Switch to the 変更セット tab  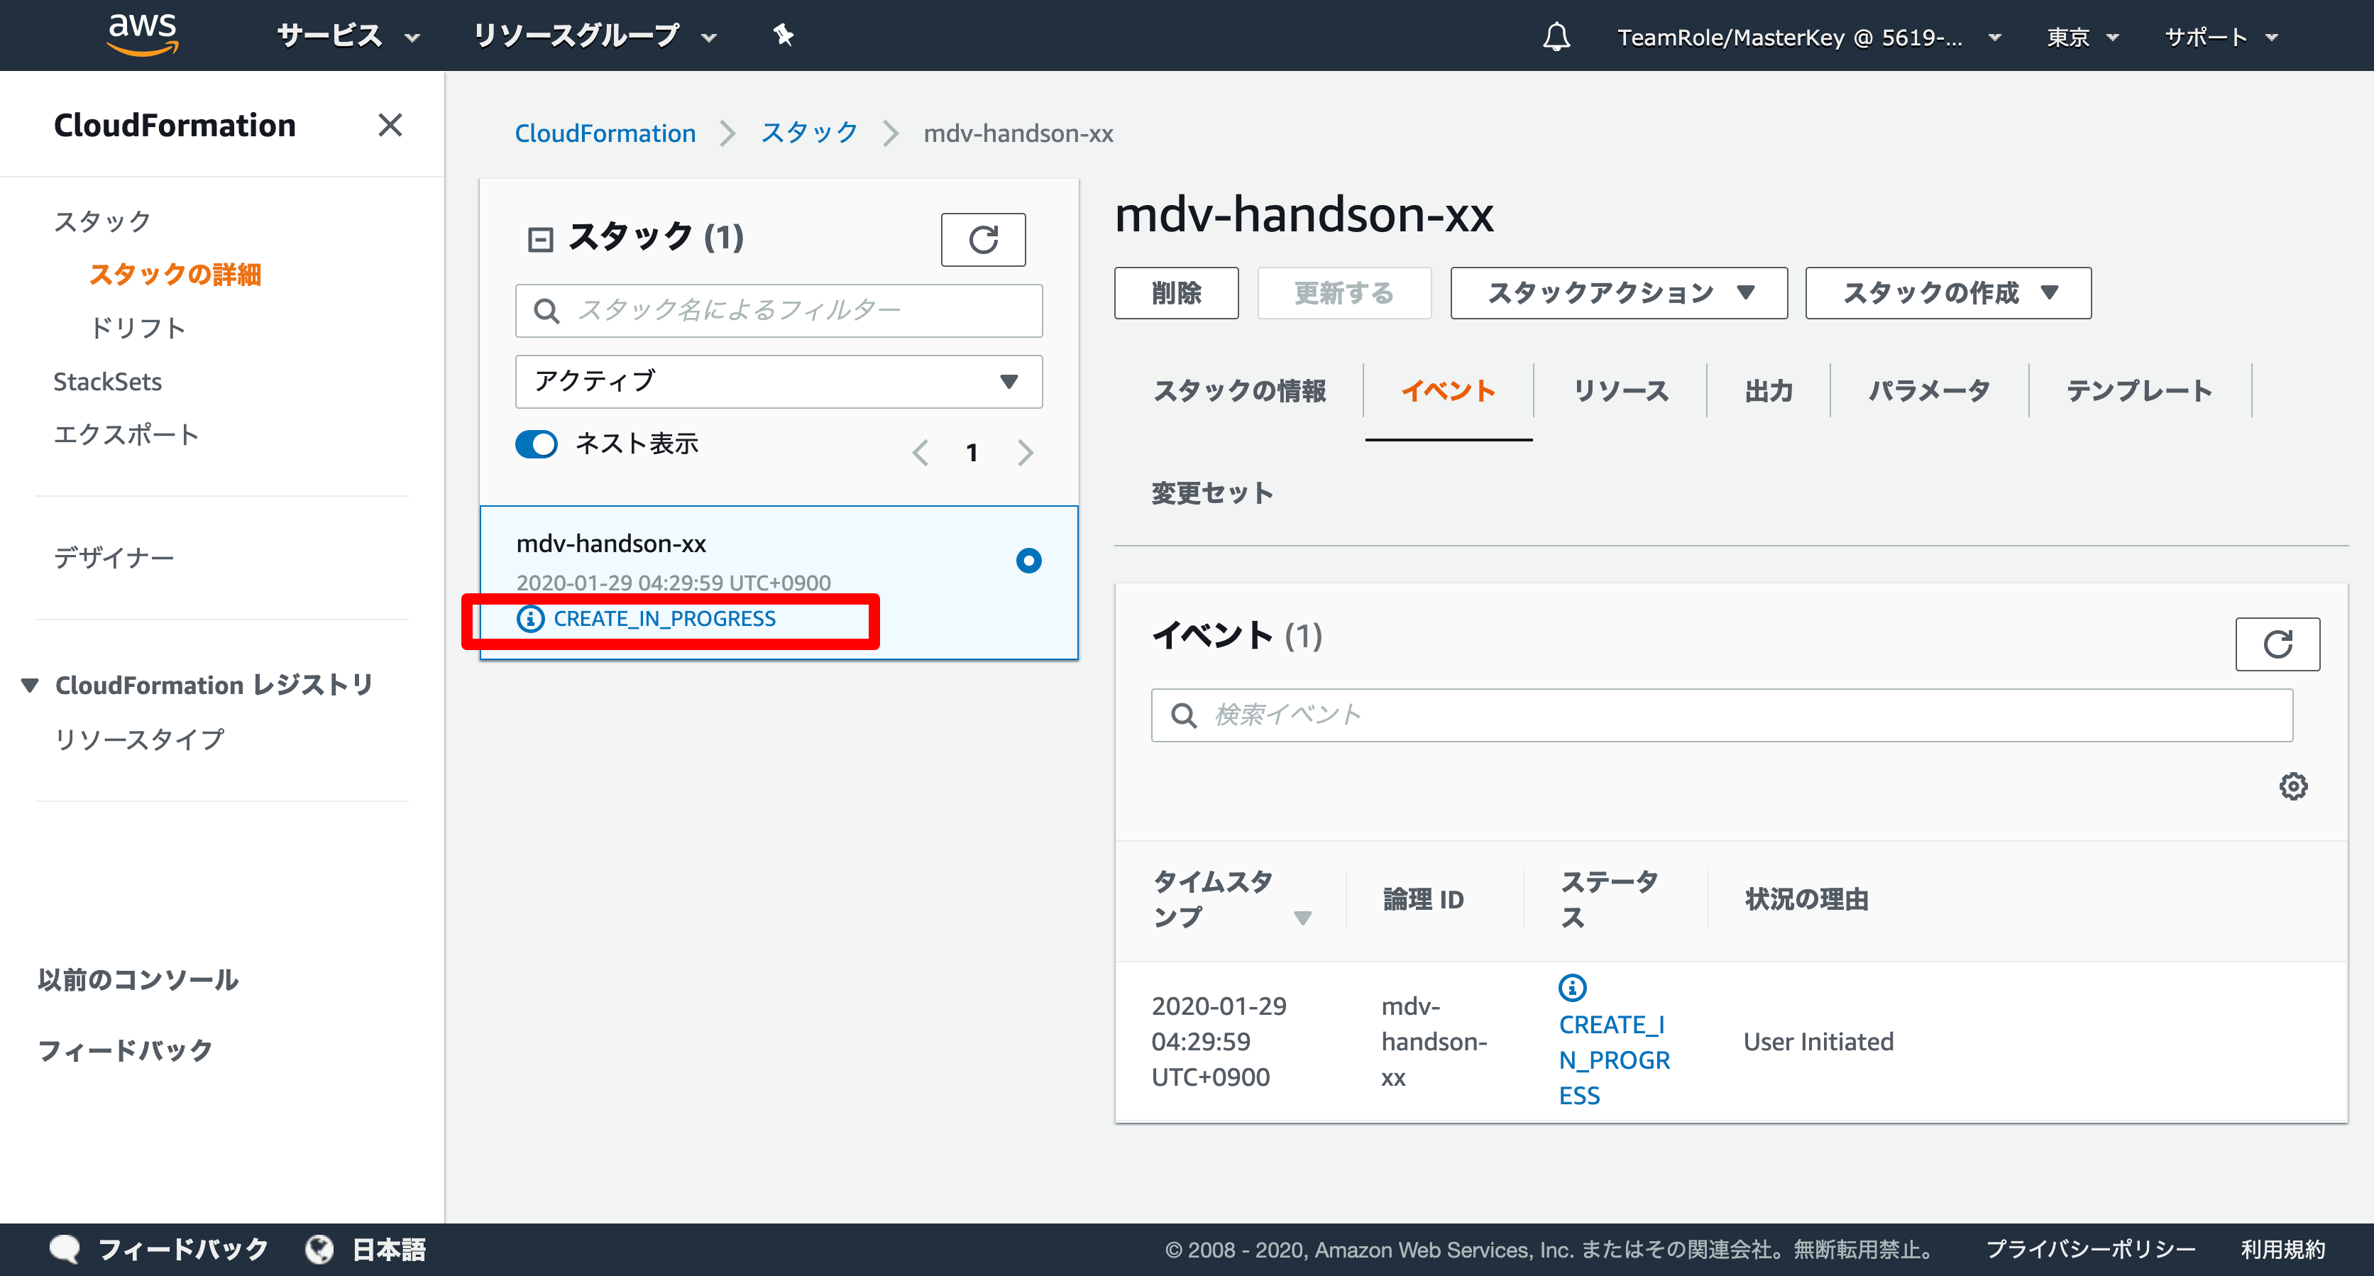(x=1212, y=493)
